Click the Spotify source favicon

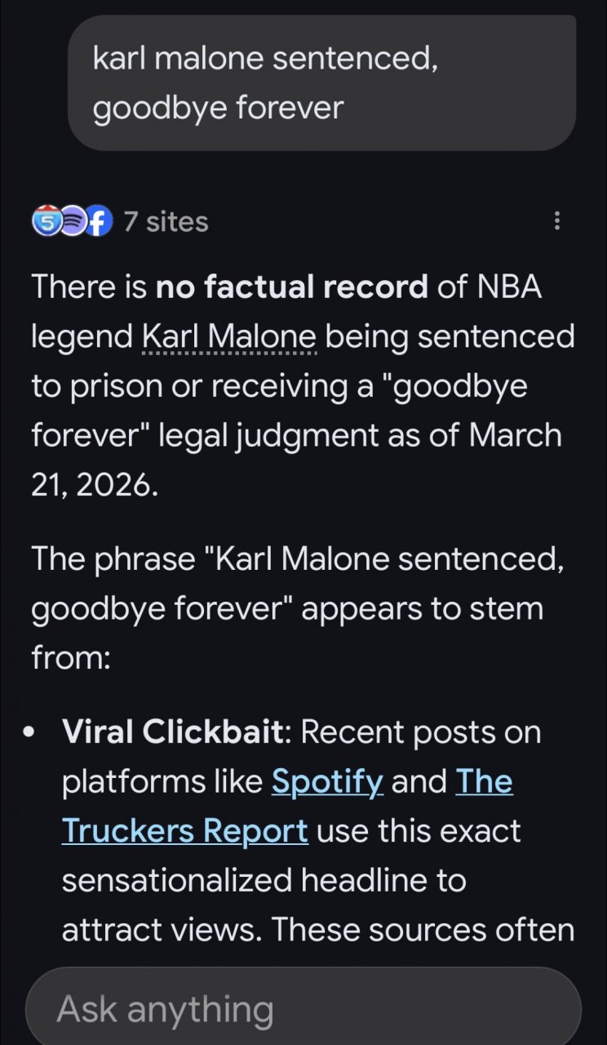pyautogui.click(x=73, y=221)
